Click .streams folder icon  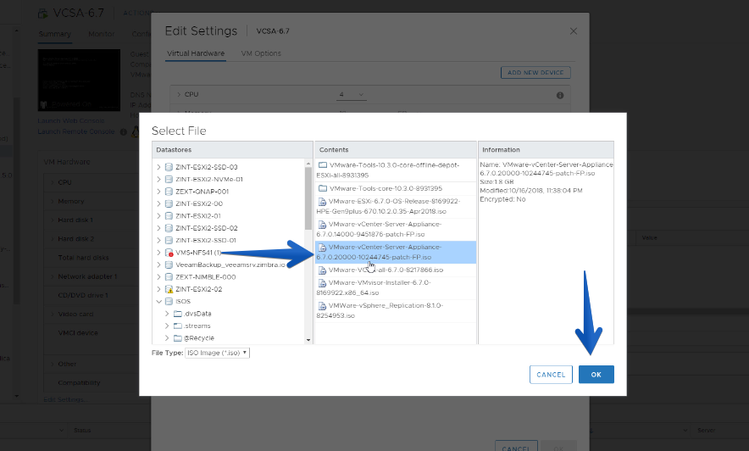178,326
